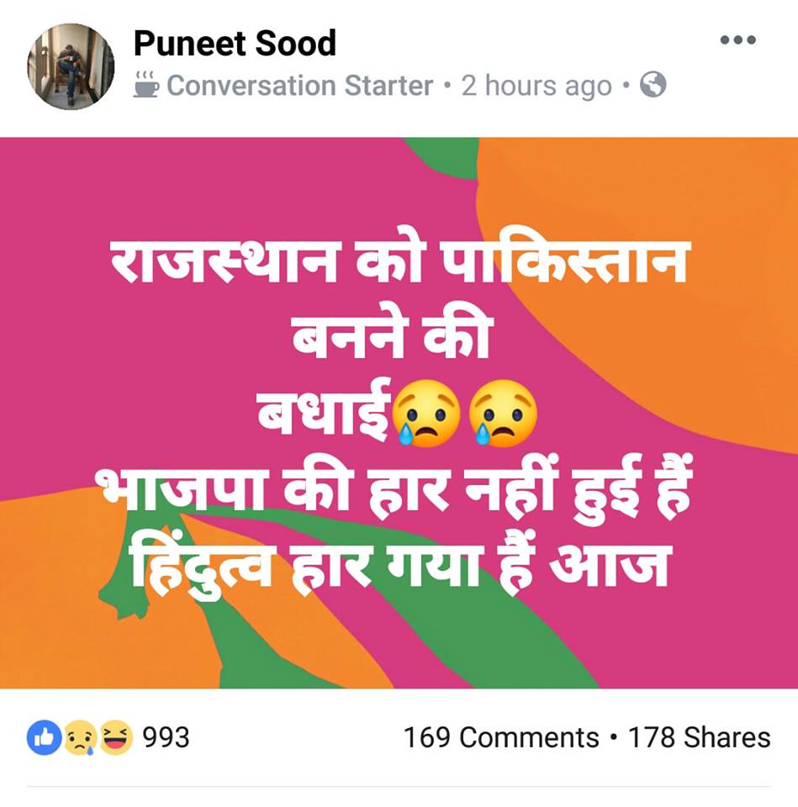The height and width of the screenshot is (807, 798).
Task: Open the three-dot post options menu
Action: point(737,40)
